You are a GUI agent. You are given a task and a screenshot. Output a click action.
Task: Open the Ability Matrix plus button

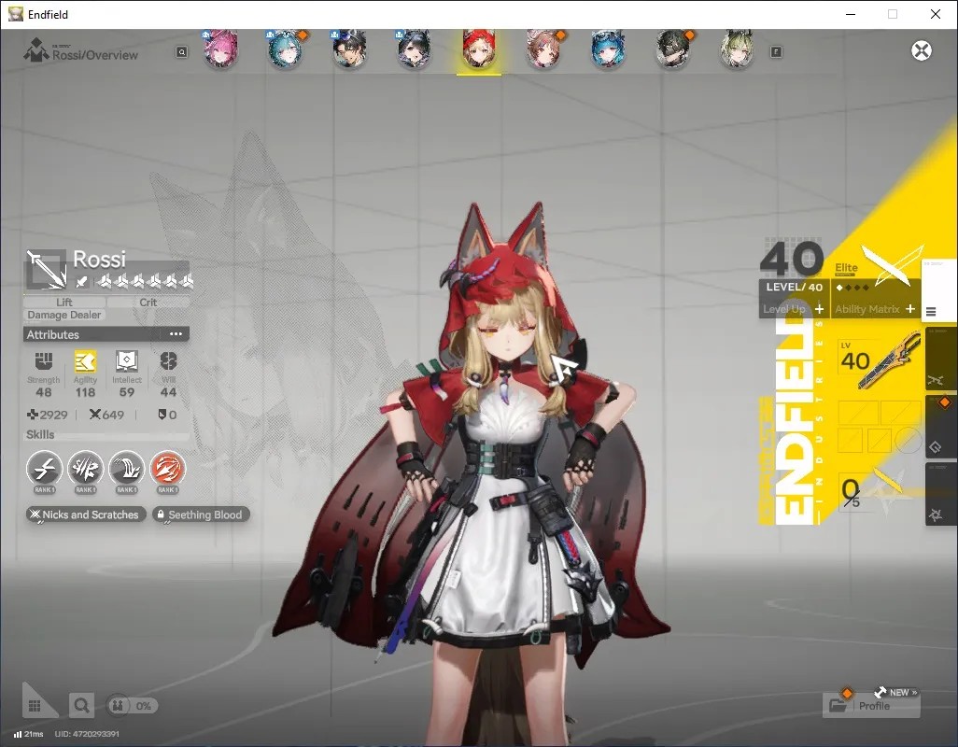click(910, 309)
